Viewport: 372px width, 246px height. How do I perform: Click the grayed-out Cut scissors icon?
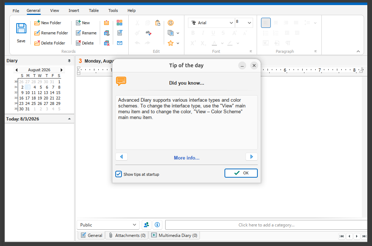point(137,23)
